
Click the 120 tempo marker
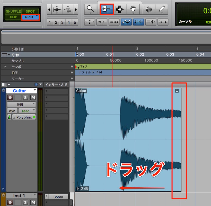tap(82, 66)
